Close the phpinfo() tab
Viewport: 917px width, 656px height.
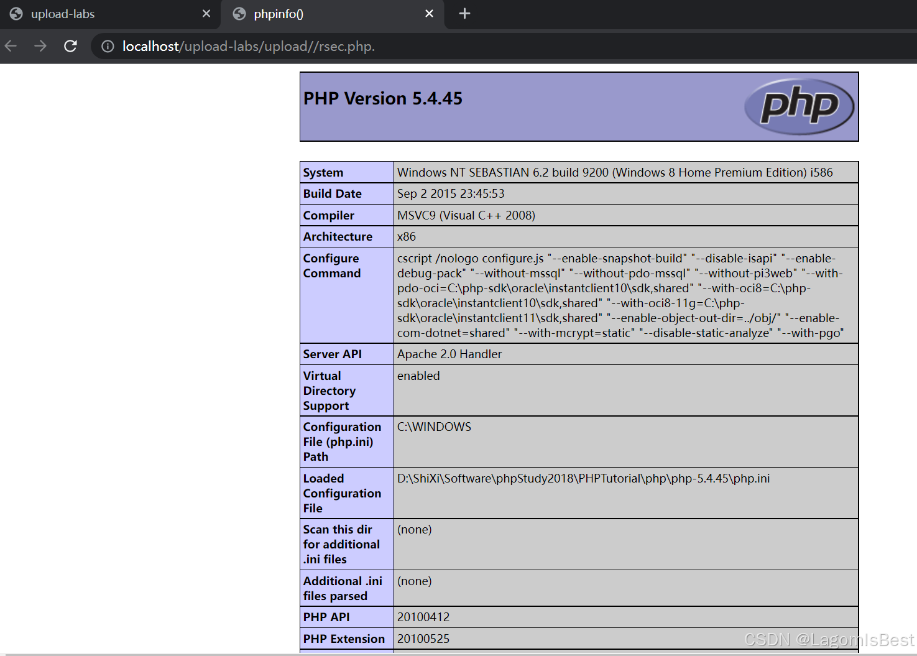(429, 14)
